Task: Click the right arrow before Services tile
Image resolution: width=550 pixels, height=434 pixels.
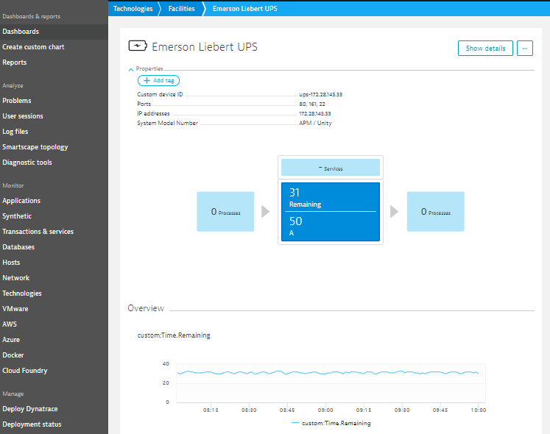Action: (265, 212)
